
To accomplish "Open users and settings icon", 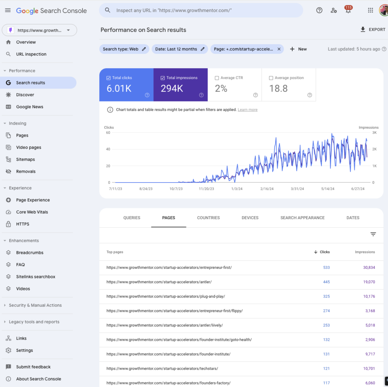I will pos(333,10).
